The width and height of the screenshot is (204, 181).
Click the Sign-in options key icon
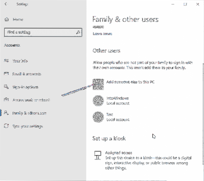6,87
